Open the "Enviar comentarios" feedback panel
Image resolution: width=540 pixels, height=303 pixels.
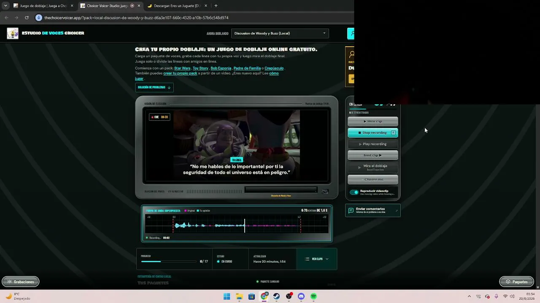click(x=373, y=210)
